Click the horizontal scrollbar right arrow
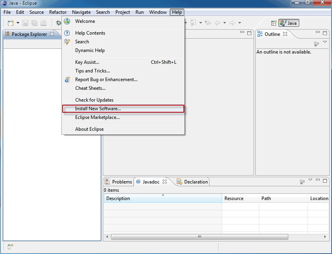The width and height of the screenshot is (332, 254). pos(325,237)
